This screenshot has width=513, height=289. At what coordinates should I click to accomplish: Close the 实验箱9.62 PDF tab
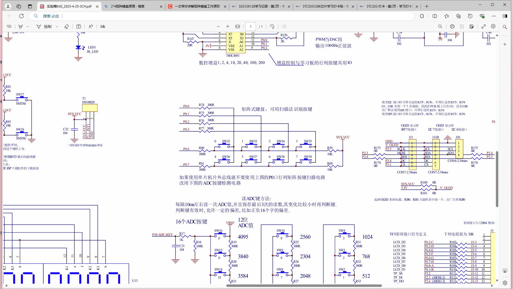pos(97,6)
